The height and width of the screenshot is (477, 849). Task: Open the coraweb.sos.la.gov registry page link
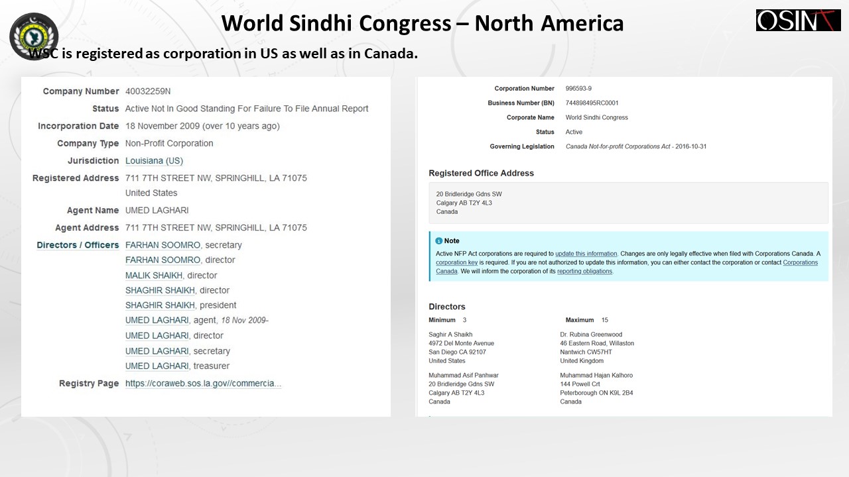coord(203,384)
